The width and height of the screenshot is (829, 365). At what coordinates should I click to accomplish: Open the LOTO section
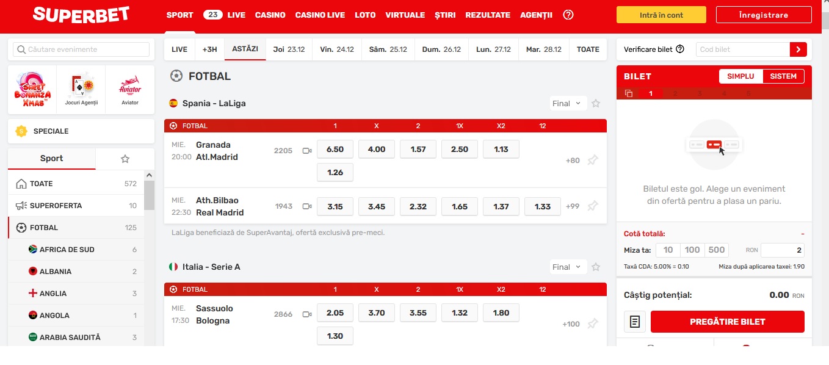click(x=365, y=15)
